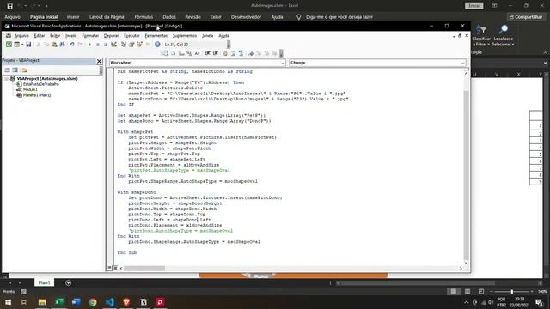Open Project Explorer via toolbar icon
550x309 pixels.
124,45
